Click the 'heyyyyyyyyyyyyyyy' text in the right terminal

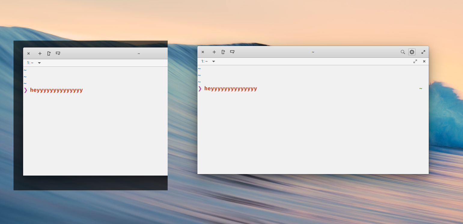click(231, 89)
